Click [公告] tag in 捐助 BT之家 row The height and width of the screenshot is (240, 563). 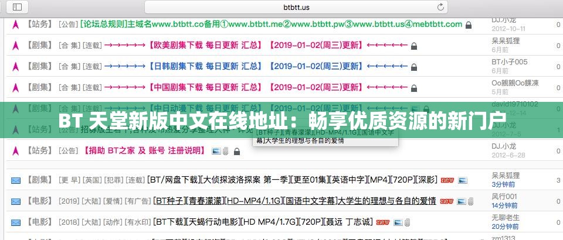68,151
